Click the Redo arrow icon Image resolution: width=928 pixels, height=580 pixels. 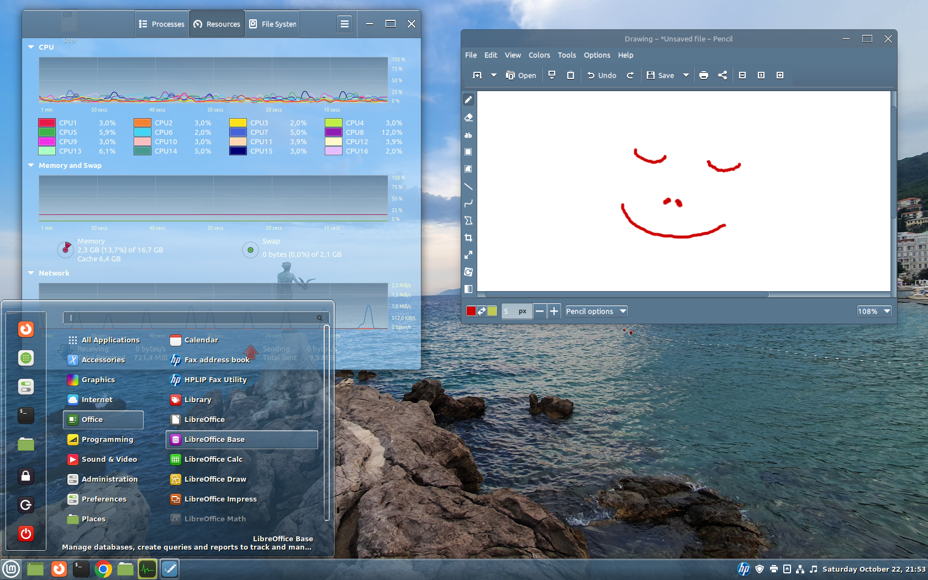(x=630, y=75)
